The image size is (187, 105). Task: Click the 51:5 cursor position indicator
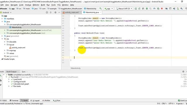click(158, 104)
